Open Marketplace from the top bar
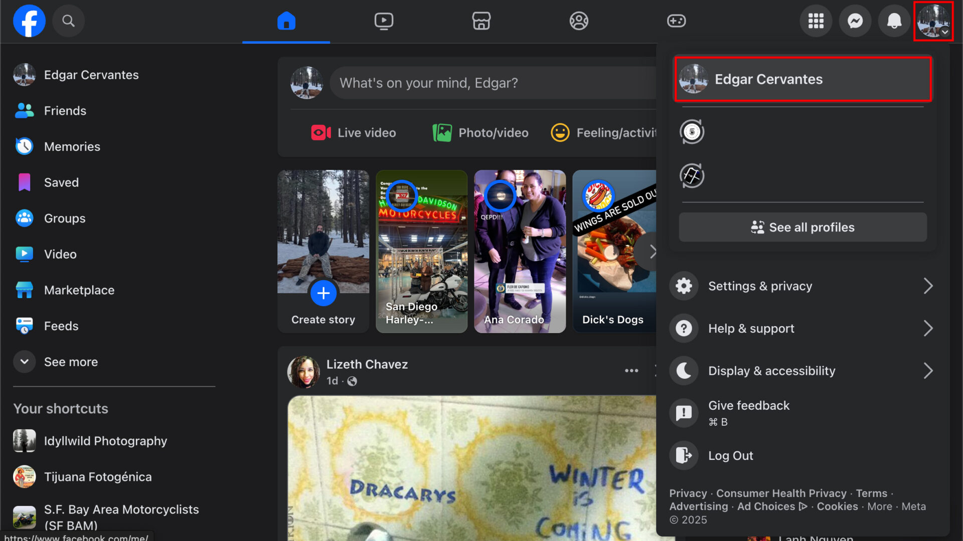 (x=481, y=21)
